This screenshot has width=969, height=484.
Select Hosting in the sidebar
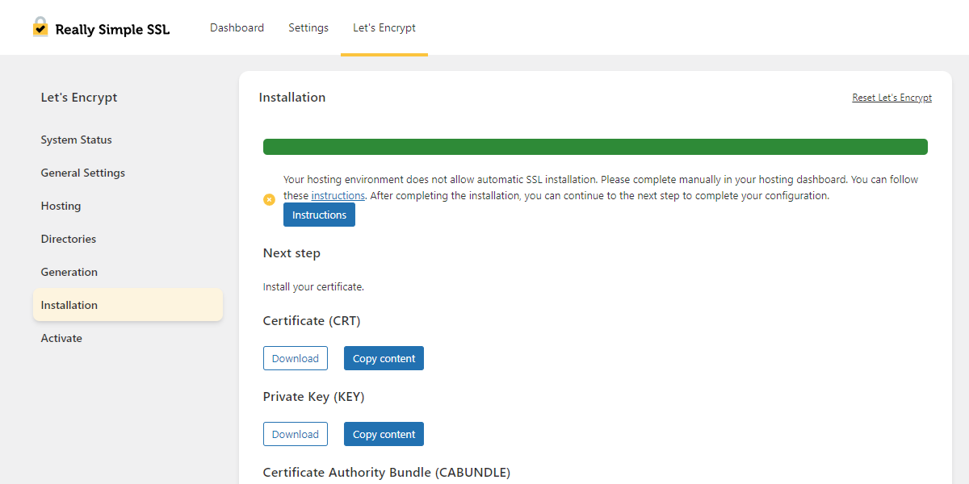[x=128, y=206]
